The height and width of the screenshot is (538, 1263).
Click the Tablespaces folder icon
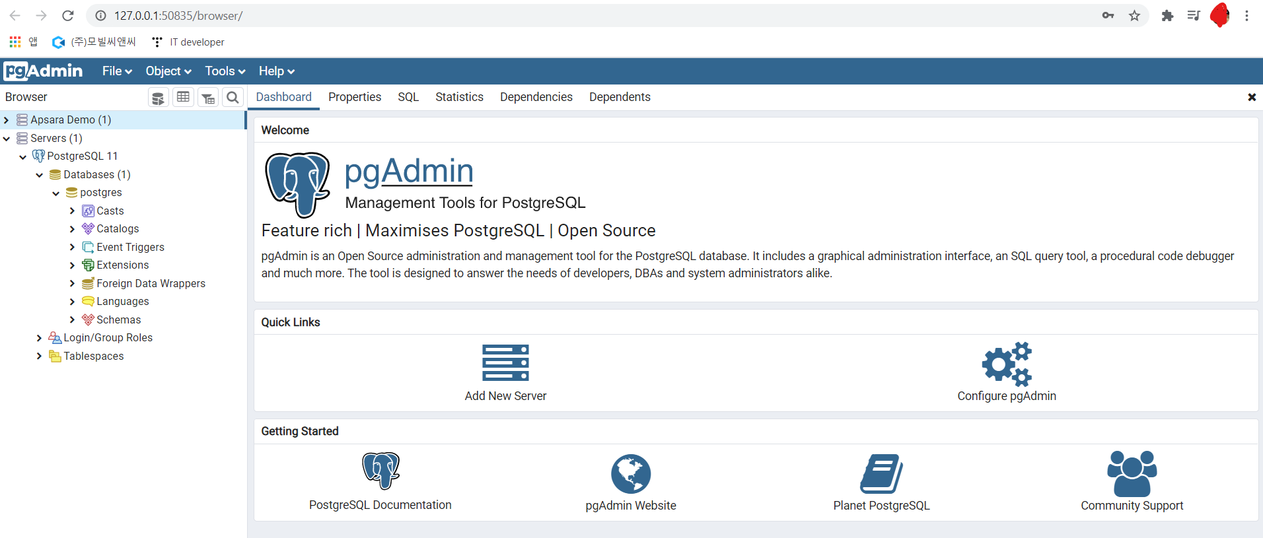point(55,356)
